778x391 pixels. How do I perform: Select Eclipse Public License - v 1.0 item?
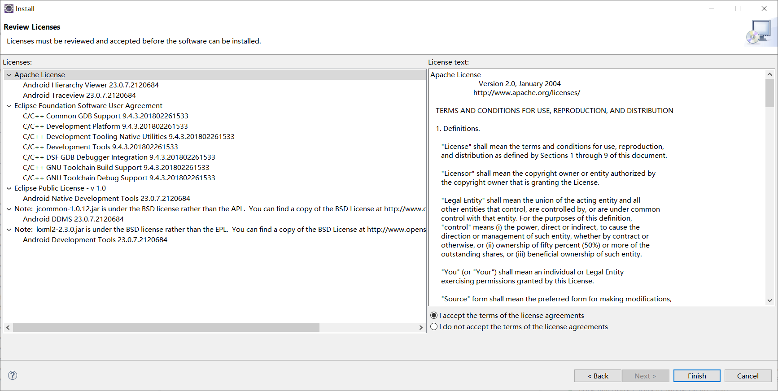(x=60, y=188)
